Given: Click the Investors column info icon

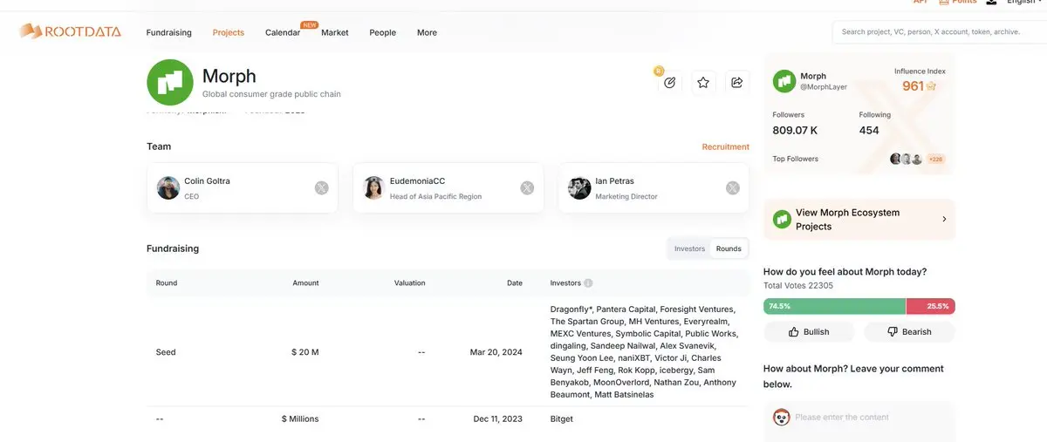Looking at the screenshot, I should [588, 283].
